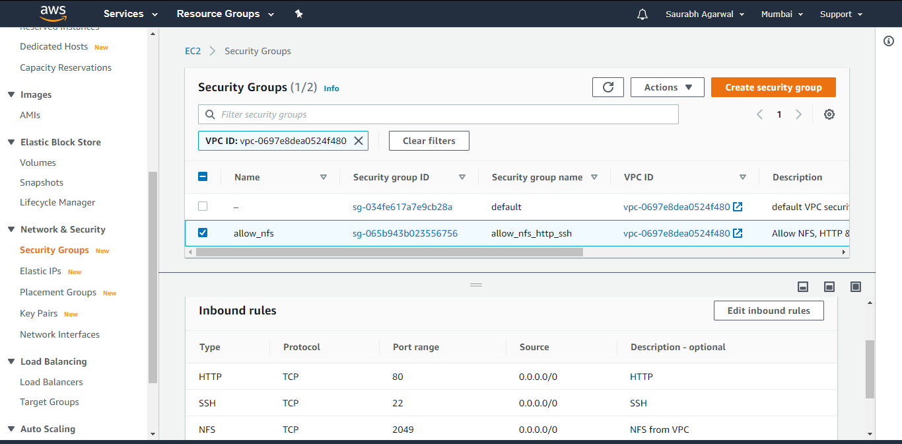Open the Security group ID column filter dropdown

pos(462,177)
